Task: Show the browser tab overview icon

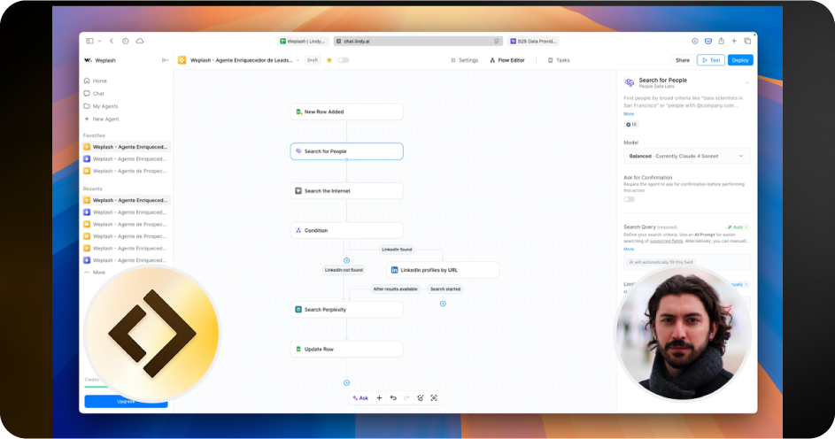Action: click(x=747, y=41)
